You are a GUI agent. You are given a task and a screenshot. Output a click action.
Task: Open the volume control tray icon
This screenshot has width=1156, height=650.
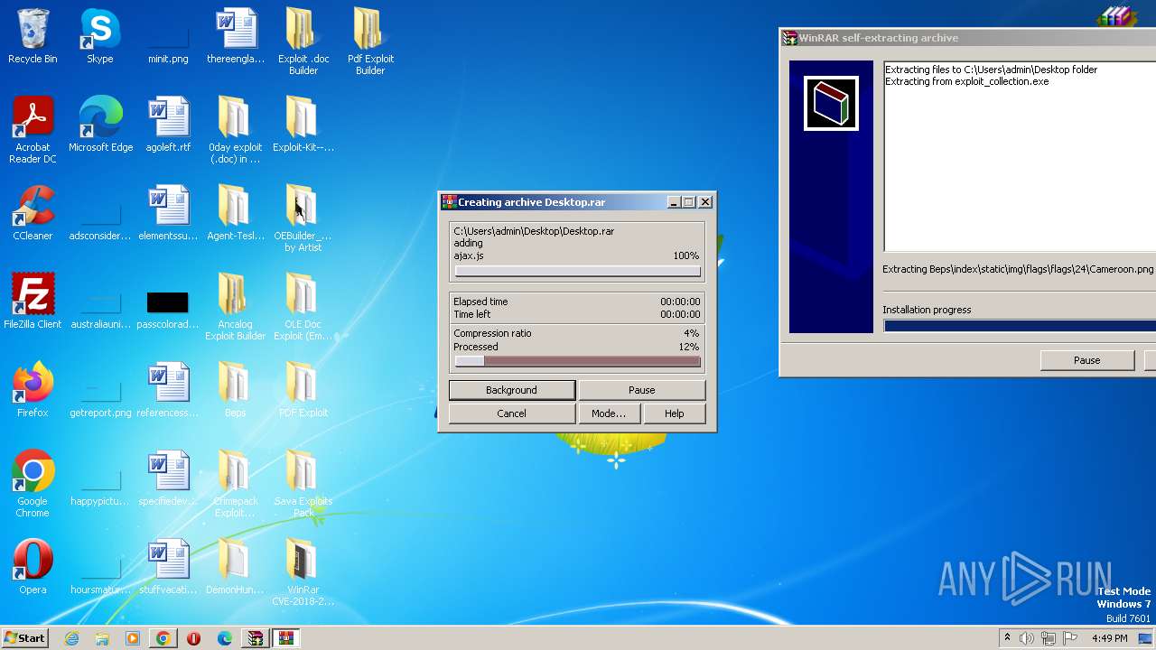click(1027, 638)
